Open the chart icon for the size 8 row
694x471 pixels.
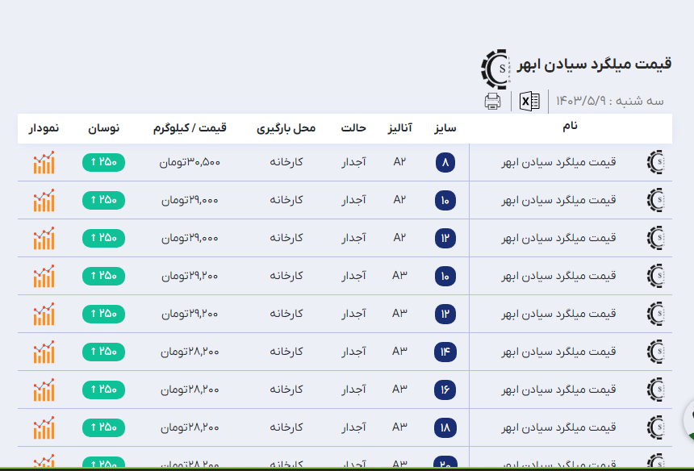(44, 162)
